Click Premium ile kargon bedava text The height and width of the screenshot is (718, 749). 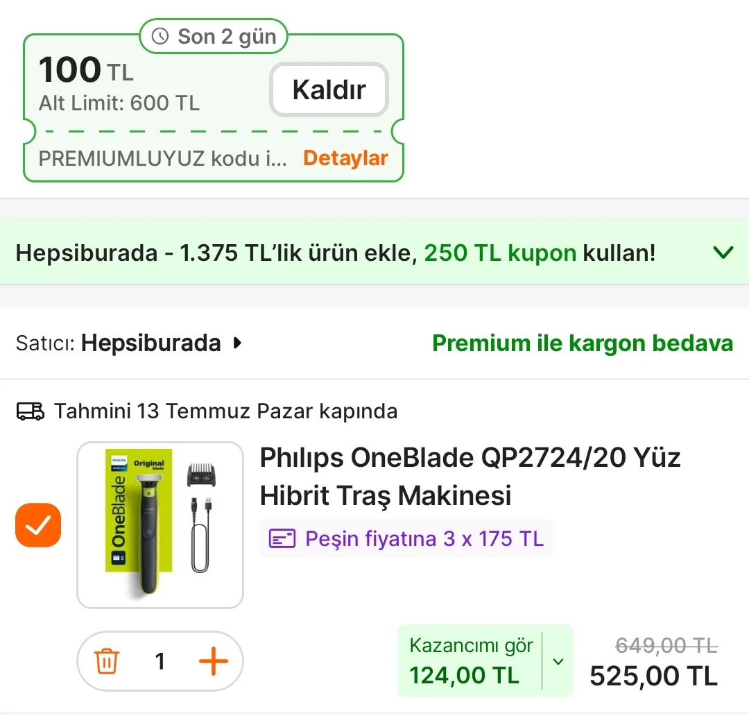click(x=583, y=343)
